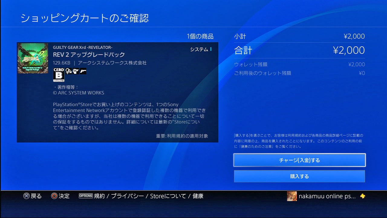387x218 pixels.
Task: Click the nakamuu user avatar
Action: coord(292,196)
